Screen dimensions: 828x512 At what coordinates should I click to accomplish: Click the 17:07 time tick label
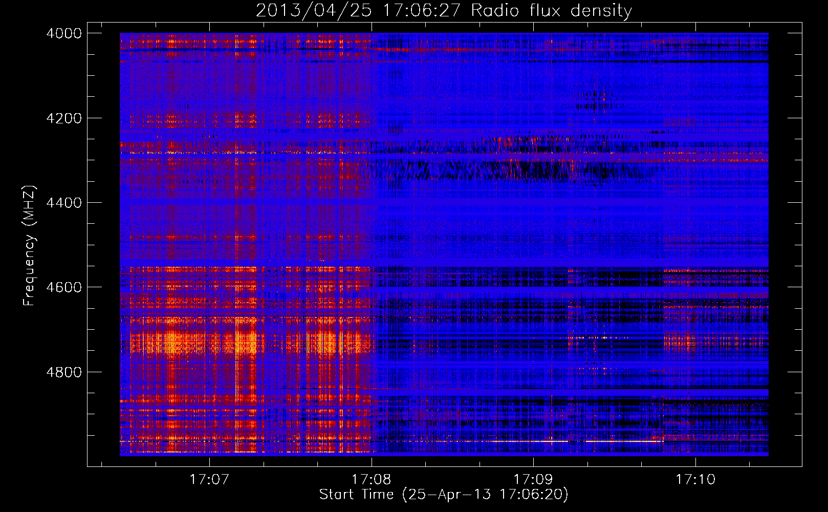coord(209,479)
